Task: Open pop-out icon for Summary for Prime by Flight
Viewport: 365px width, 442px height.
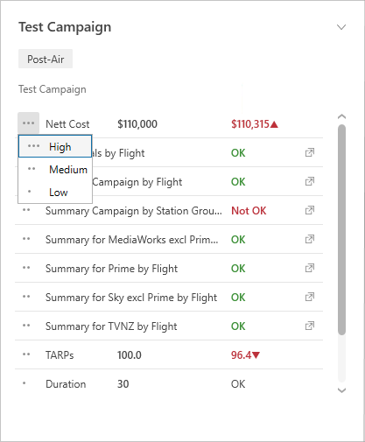Action: click(x=310, y=268)
